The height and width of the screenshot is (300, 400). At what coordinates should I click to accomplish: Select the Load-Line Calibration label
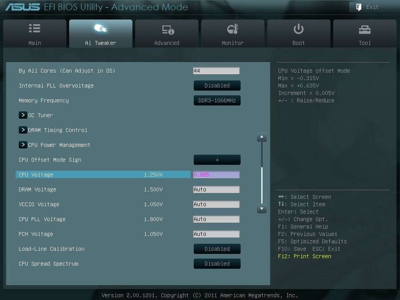51,249
